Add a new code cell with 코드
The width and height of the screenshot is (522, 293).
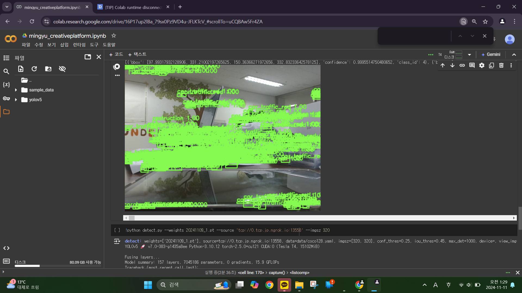pyautogui.click(x=116, y=54)
